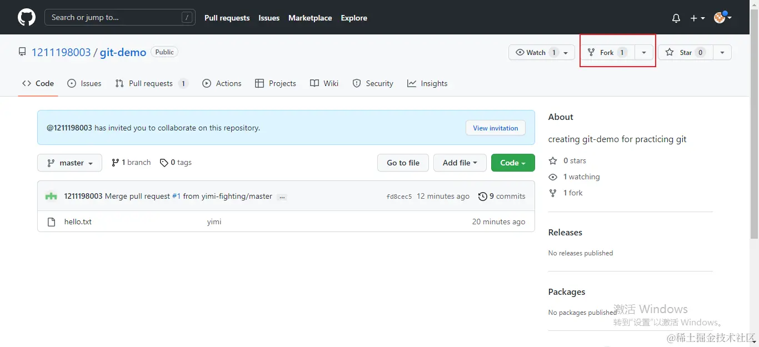Viewport: 759px width, 347px height.
Task: Click the 12 minutes ago timestamp
Action: point(443,196)
